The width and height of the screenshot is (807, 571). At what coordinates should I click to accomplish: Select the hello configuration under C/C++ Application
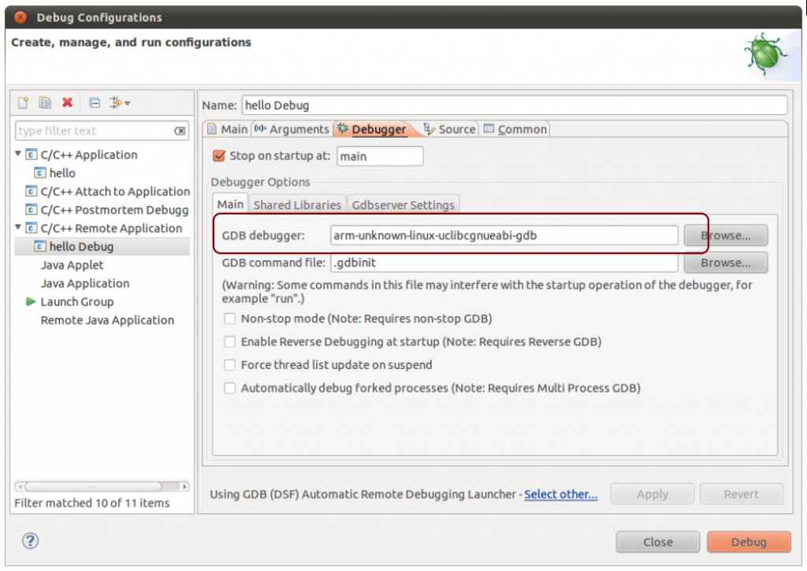pyautogui.click(x=61, y=173)
